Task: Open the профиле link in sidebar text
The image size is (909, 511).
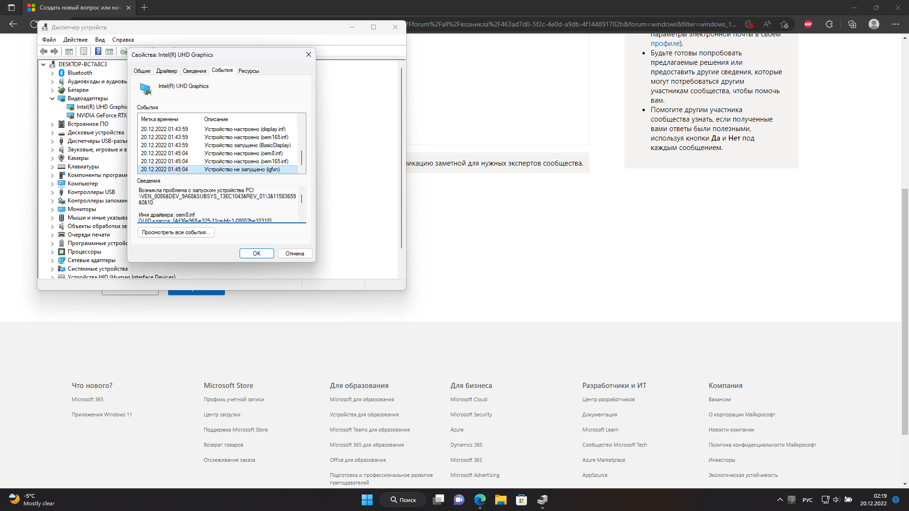Action: point(665,44)
